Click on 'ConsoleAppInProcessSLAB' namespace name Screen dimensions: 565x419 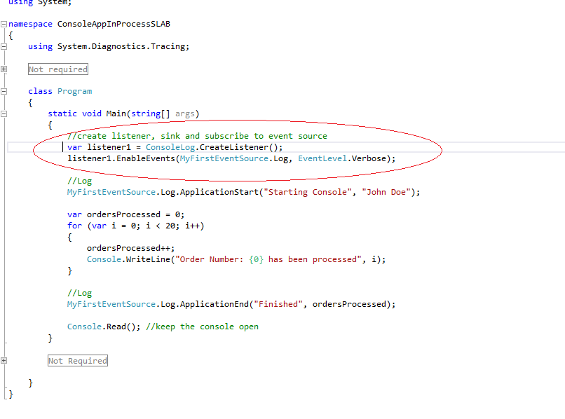pos(114,24)
